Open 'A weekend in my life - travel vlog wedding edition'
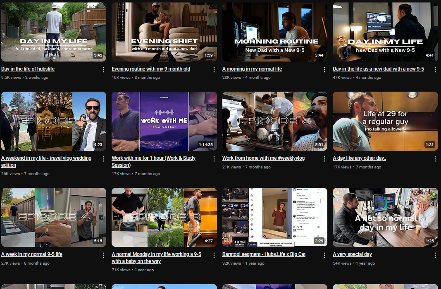The image size is (441, 289). coord(46,161)
